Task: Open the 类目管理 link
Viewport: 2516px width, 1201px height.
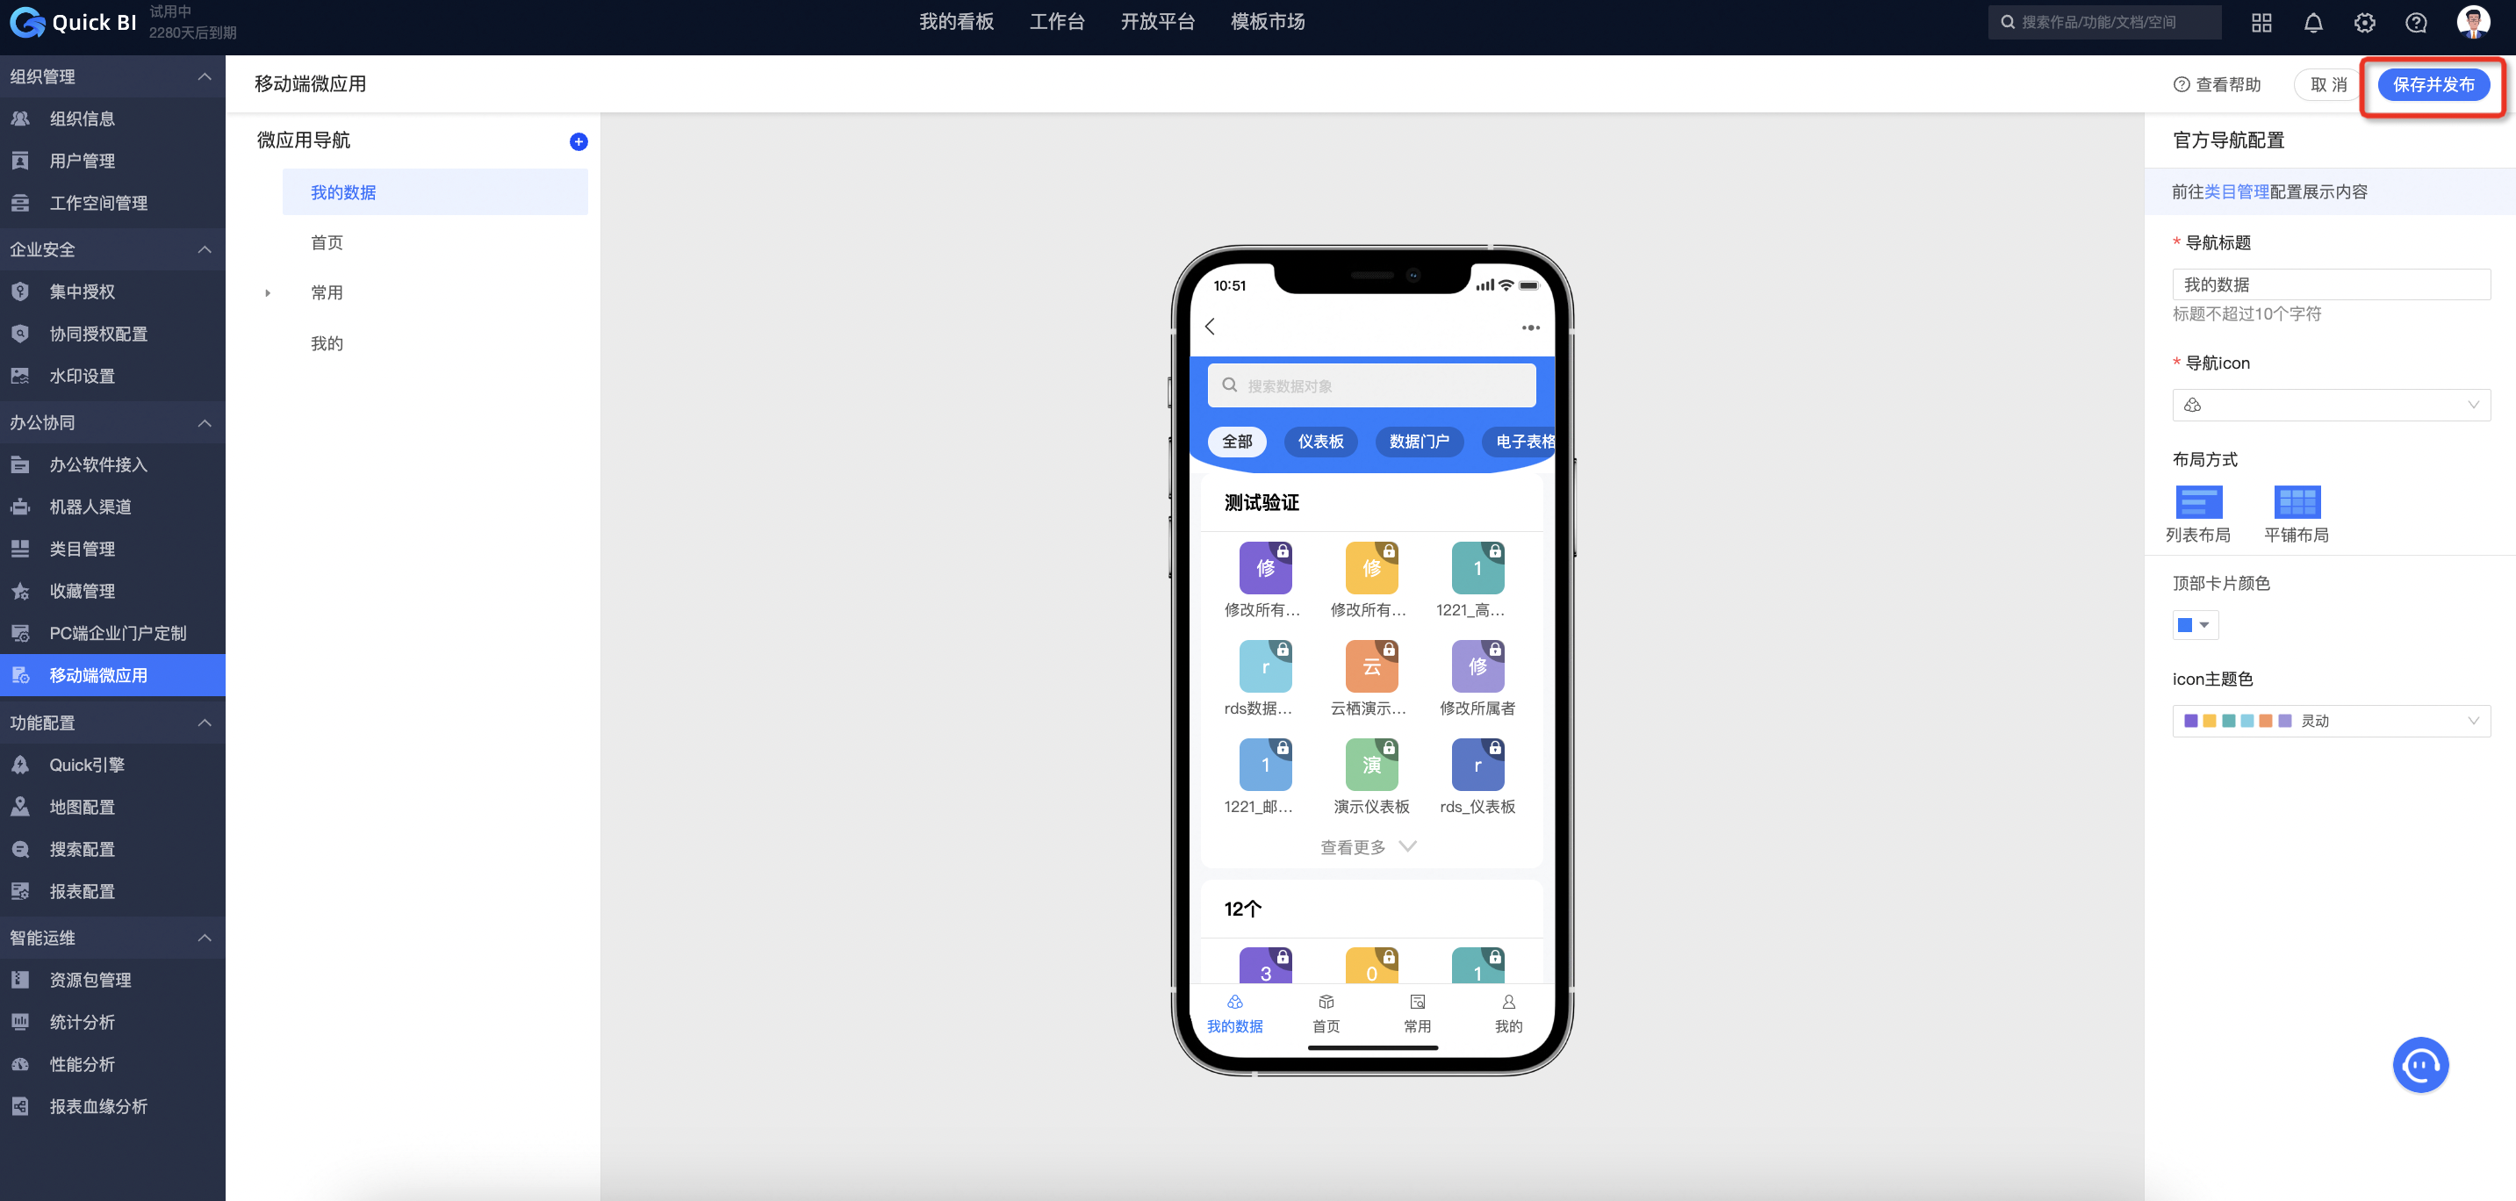Action: [2236, 191]
